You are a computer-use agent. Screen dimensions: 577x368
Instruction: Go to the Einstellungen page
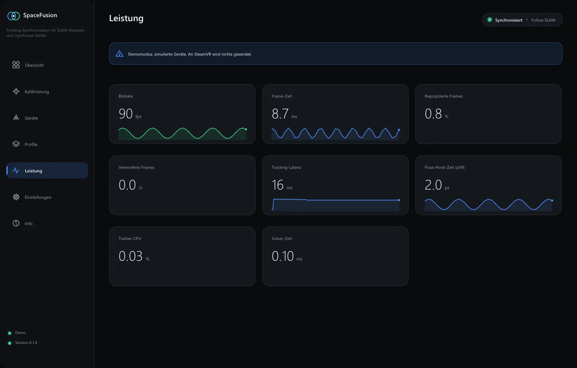(47, 197)
